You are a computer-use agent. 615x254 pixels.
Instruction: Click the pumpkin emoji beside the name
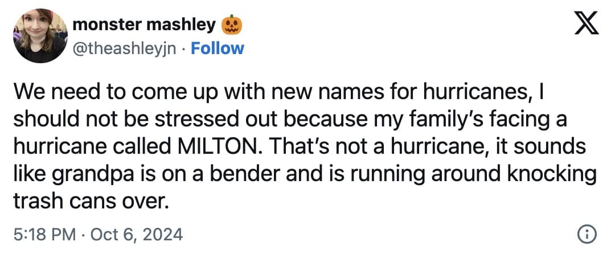232,25
